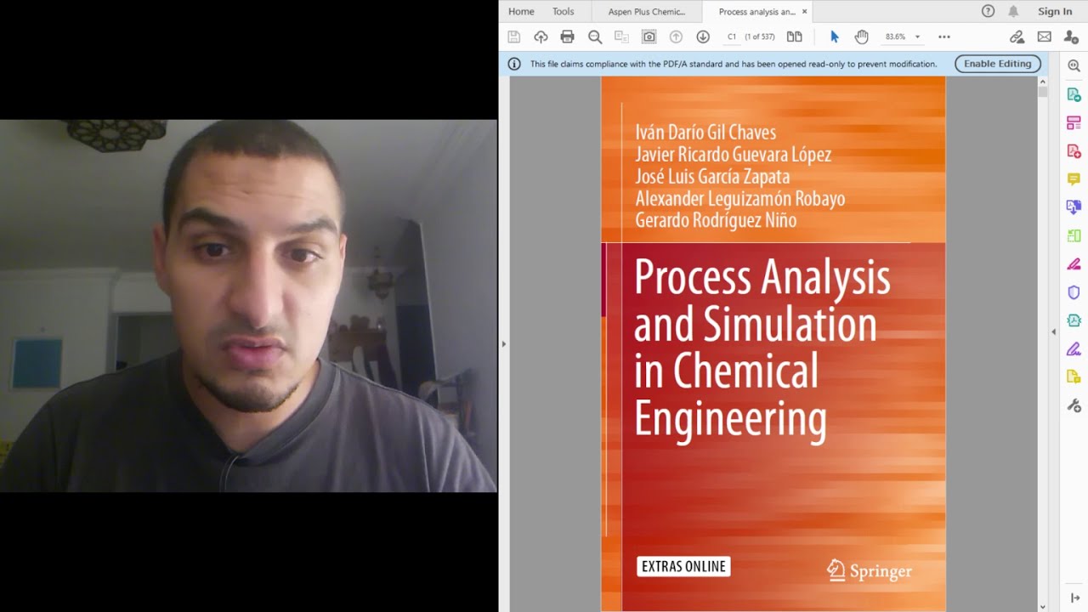Click vertical scrollbar thumb of document

click(x=1043, y=93)
